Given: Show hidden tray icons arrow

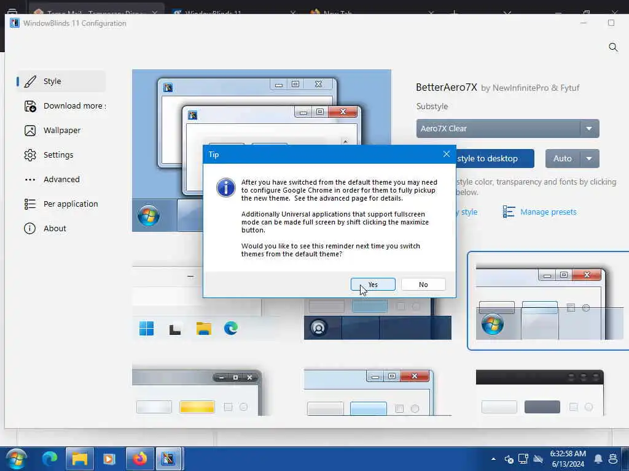Looking at the screenshot, I should click(x=493, y=459).
